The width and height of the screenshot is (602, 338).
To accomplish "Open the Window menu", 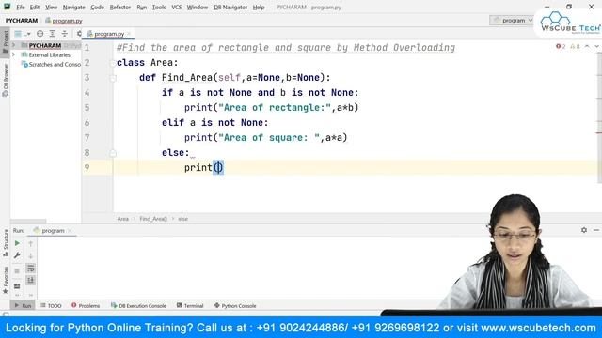I will click(198, 7).
